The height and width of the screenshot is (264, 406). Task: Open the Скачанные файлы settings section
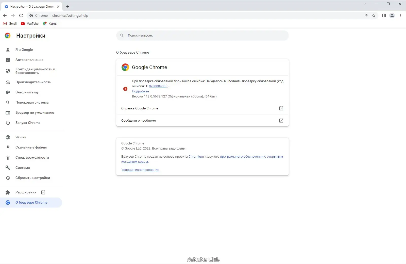point(31,147)
